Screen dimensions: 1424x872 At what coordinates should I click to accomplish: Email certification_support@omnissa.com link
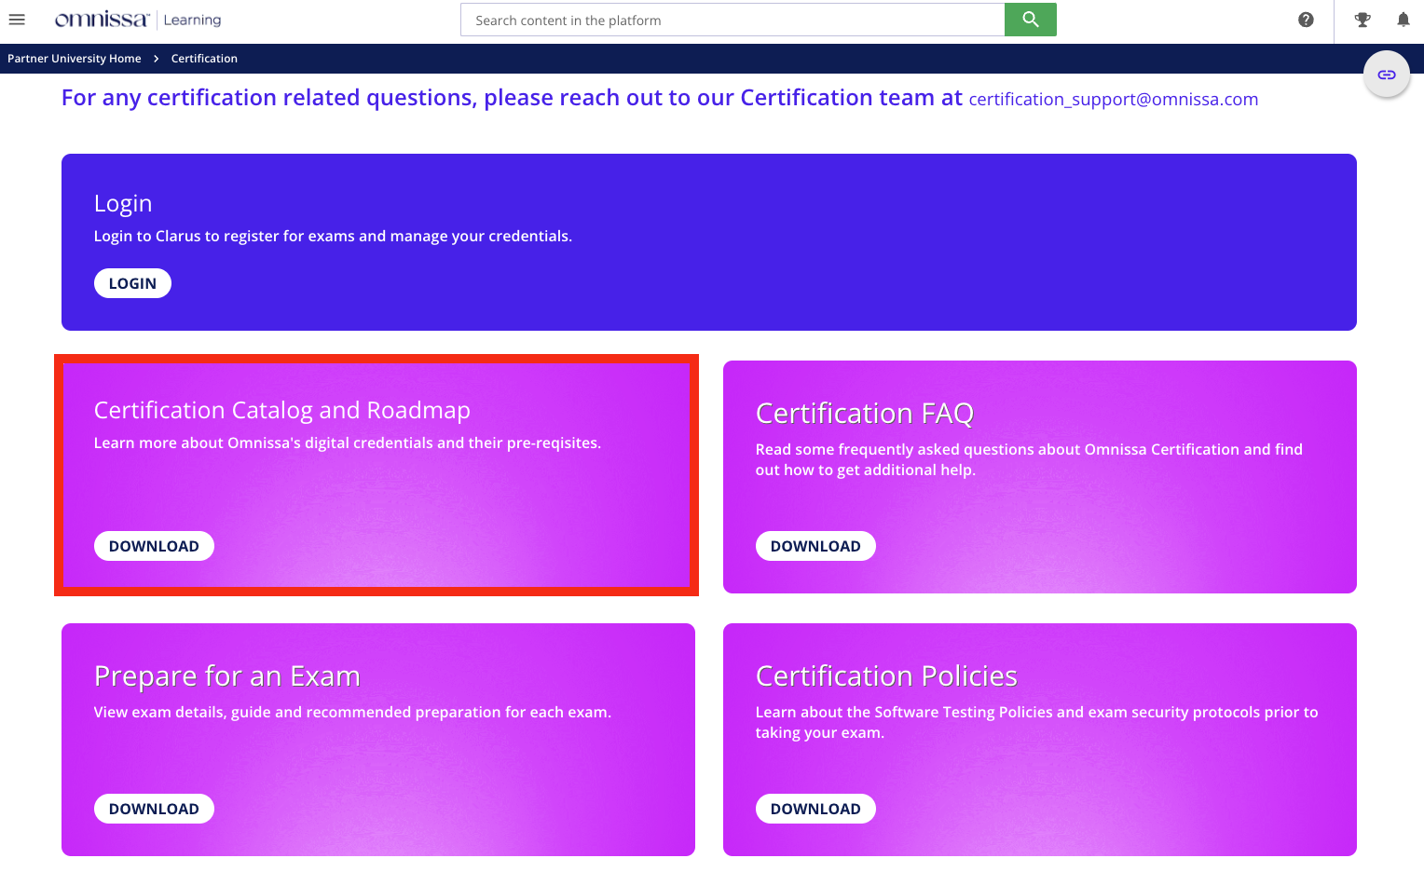[x=1113, y=100]
